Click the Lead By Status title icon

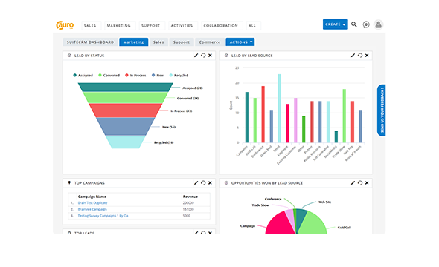click(69, 56)
